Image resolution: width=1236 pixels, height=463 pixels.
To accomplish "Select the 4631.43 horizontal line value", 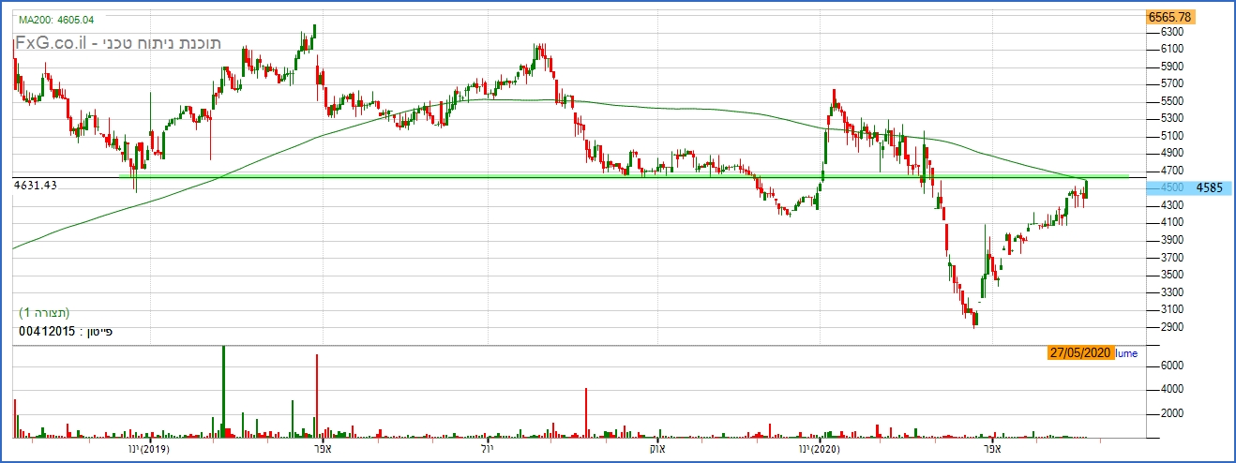I will (37, 186).
